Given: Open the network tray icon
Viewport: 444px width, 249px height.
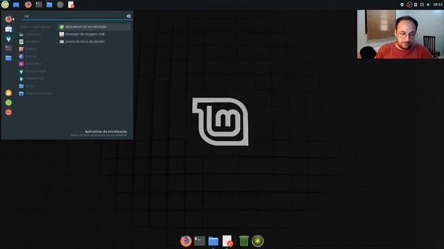Looking at the screenshot, I should (x=422, y=5).
